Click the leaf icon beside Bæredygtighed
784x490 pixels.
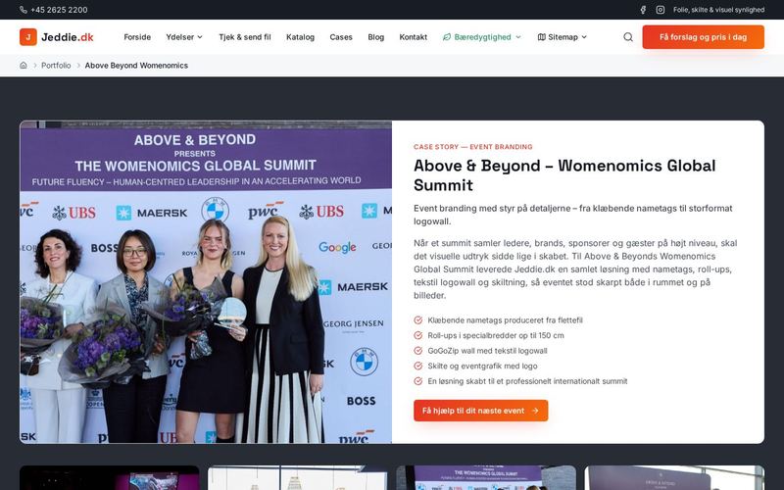[447, 37]
